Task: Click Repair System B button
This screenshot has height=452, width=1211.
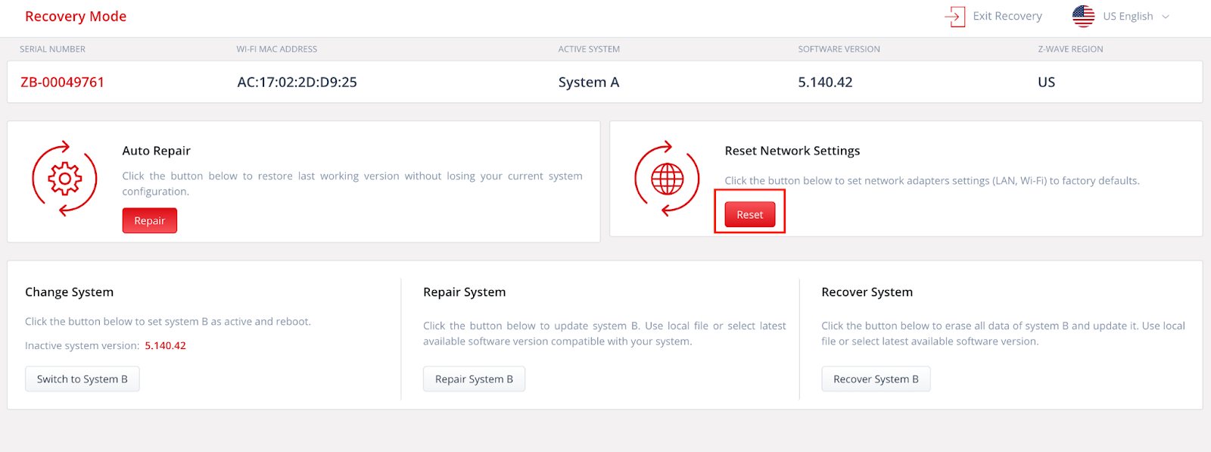Action: (x=474, y=379)
